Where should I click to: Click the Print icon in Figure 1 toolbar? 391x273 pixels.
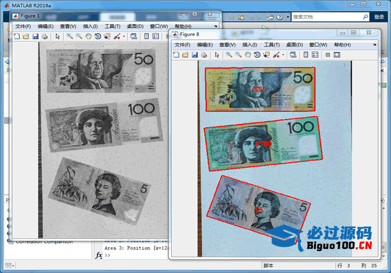(44, 37)
